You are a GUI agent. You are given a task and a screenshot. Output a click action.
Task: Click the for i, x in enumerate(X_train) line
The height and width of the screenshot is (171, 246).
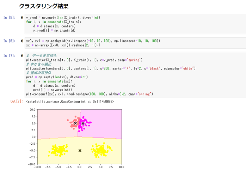tap(54, 22)
